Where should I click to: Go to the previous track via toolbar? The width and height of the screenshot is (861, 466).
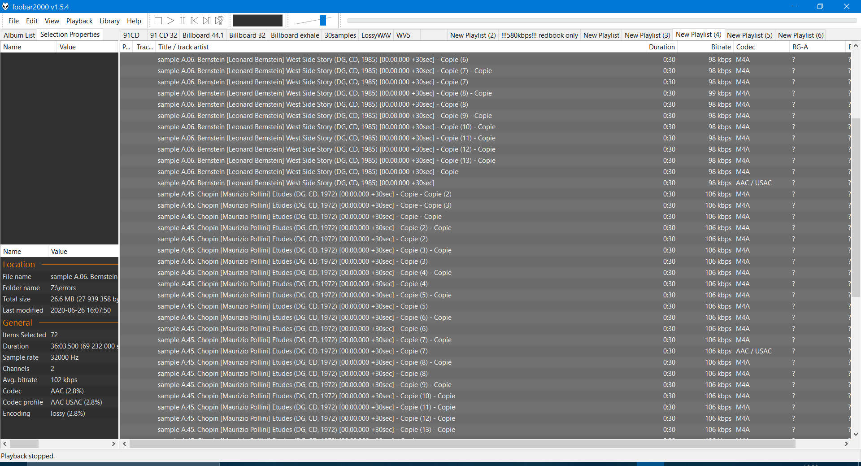tap(195, 21)
